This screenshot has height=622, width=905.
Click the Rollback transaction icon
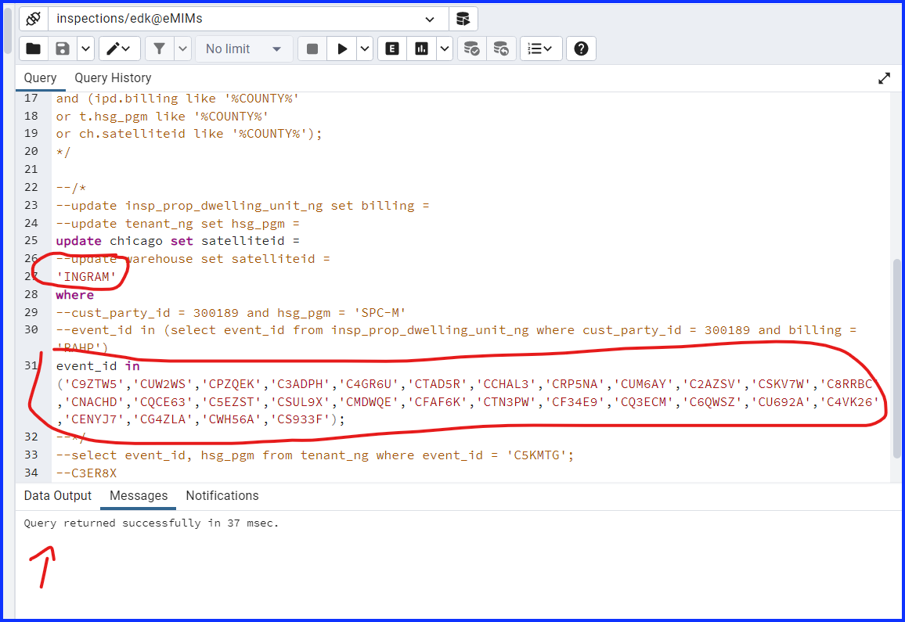pos(501,49)
